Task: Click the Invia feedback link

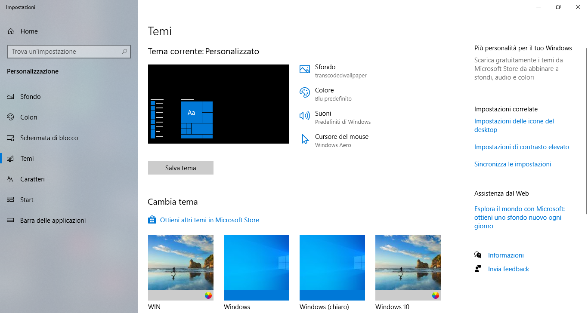Action: coord(508,269)
